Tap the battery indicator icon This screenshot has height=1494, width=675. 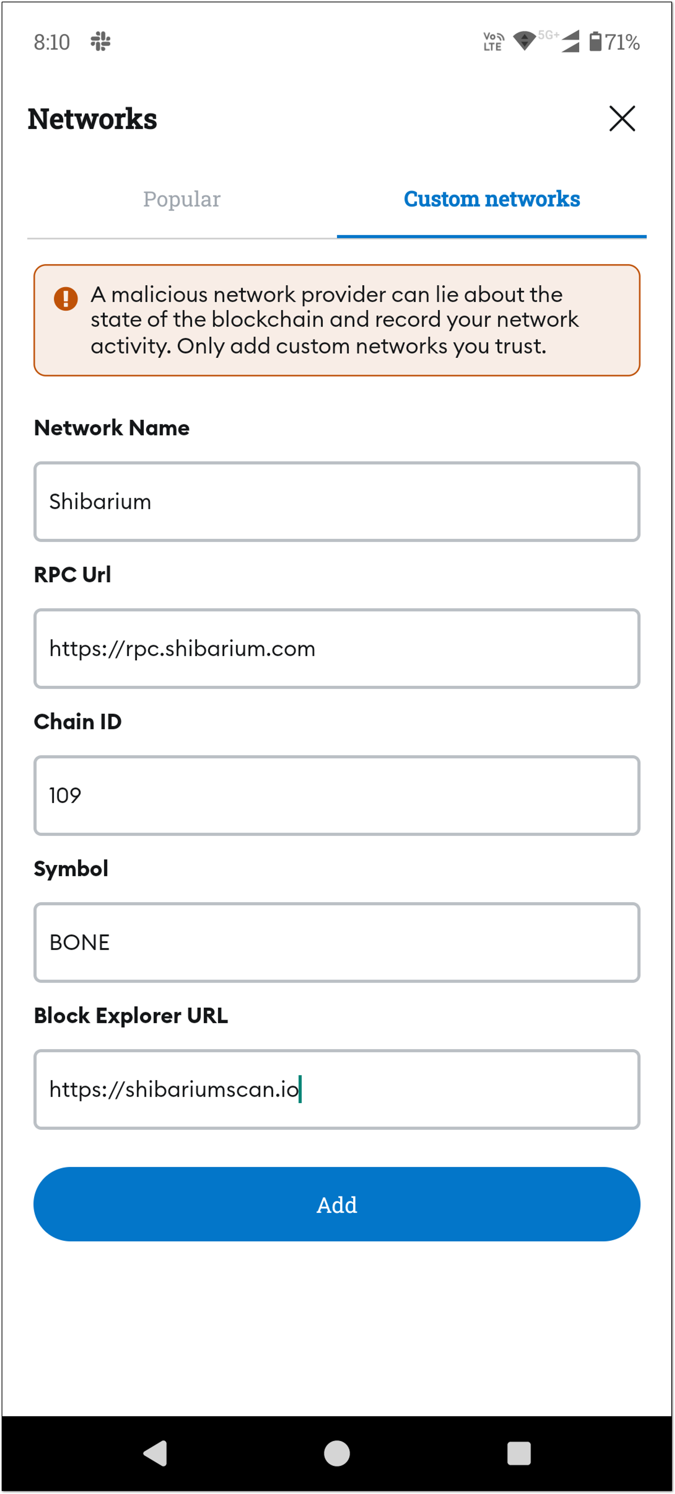595,42
